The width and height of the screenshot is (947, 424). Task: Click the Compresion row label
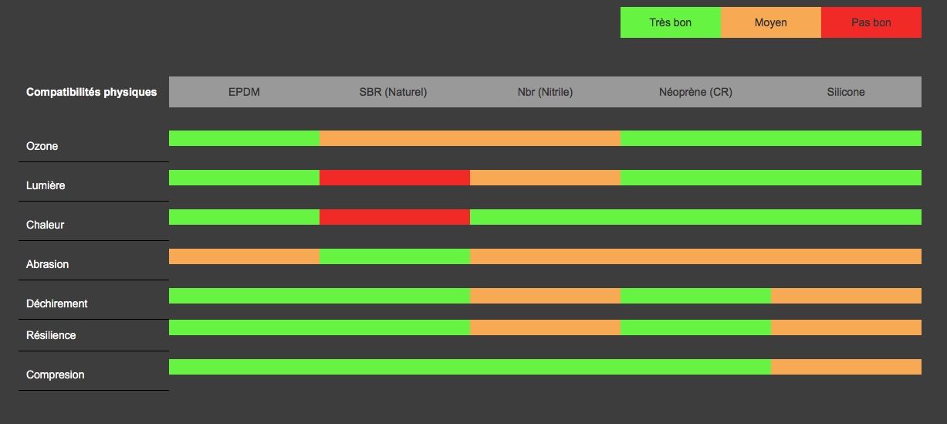tap(55, 375)
